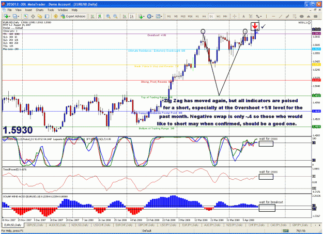Open the File menu
Screen dimensions: 323x234
(x=9, y=10)
